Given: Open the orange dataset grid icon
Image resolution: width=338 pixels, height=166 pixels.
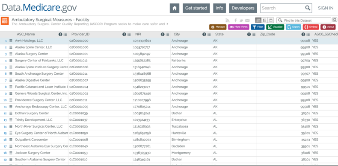Looking at the screenshot, I should point(5,21).
